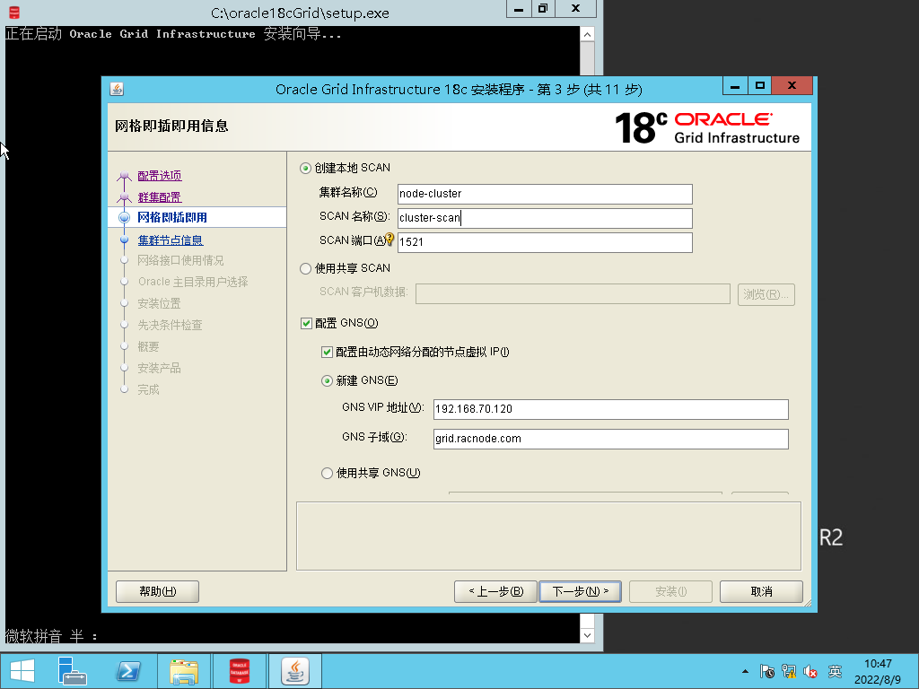
Task: Click the muted volume tray icon
Action: [810, 671]
